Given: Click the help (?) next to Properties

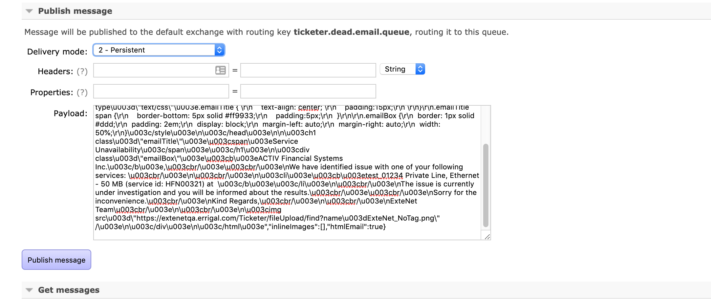Looking at the screenshot, I should [82, 93].
